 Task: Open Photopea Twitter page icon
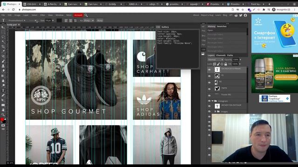click(x=241, y=15)
